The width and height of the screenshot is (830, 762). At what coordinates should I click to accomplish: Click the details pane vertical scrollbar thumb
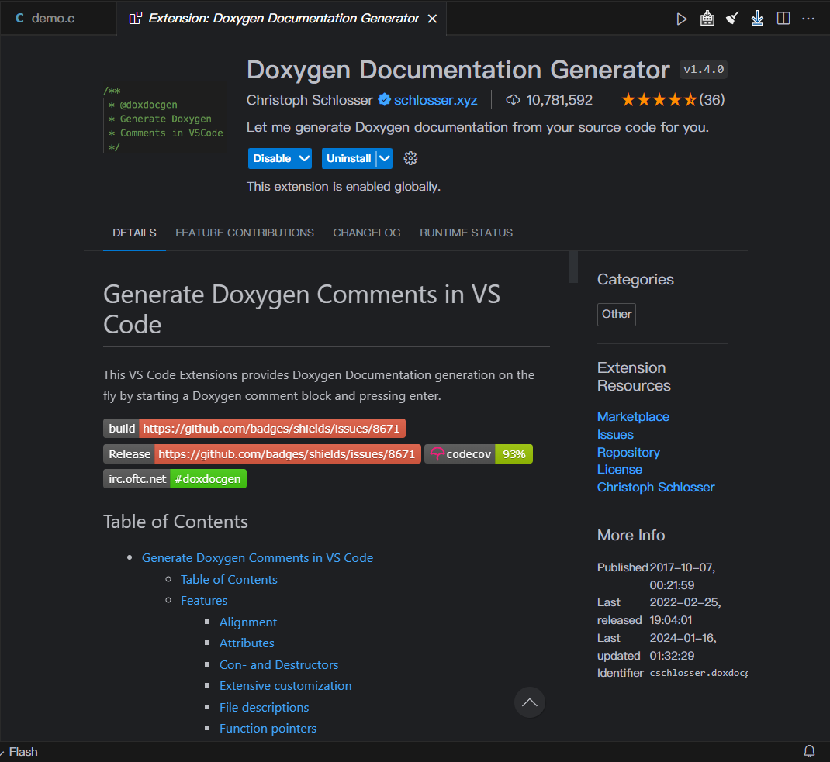tap(573, 267)
